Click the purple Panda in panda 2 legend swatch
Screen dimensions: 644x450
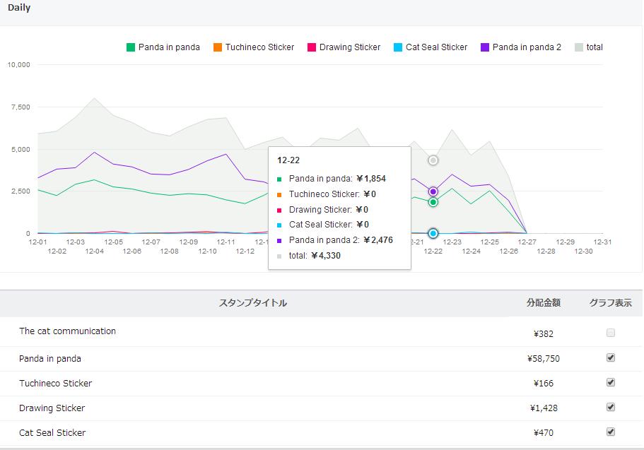click(485, 47)
